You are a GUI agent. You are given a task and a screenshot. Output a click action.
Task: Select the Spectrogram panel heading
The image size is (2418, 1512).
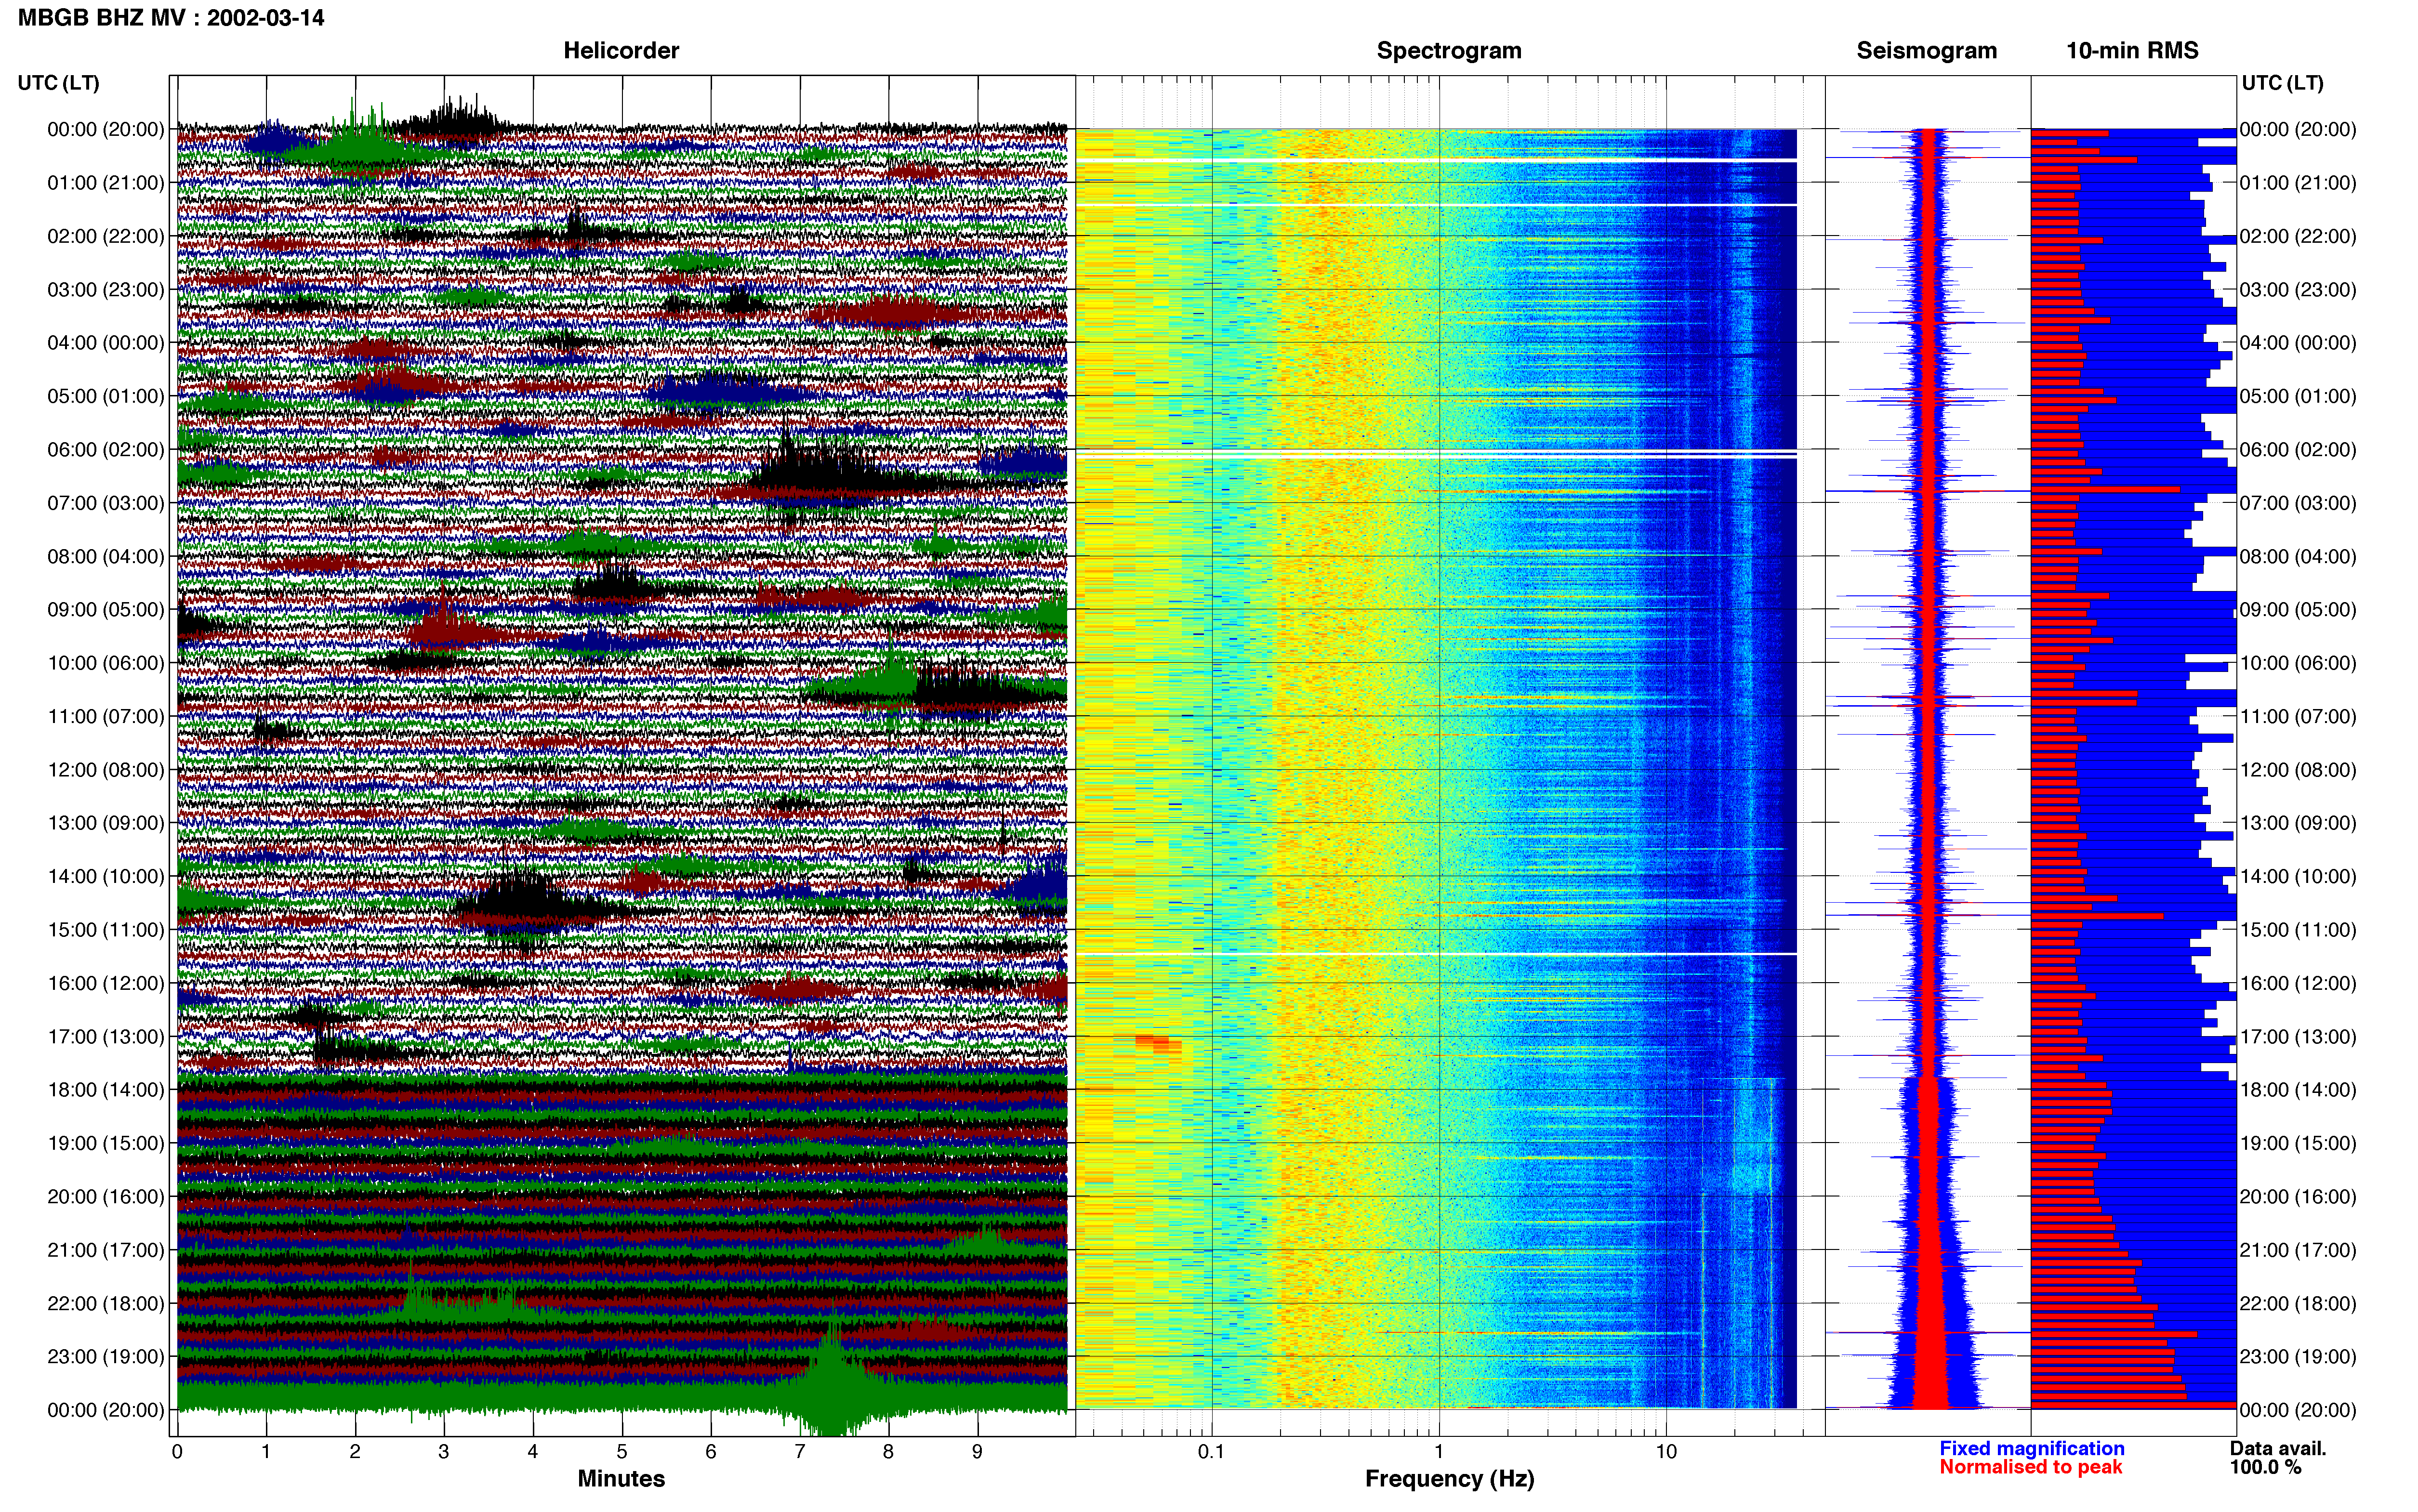tap(1449, 51)
